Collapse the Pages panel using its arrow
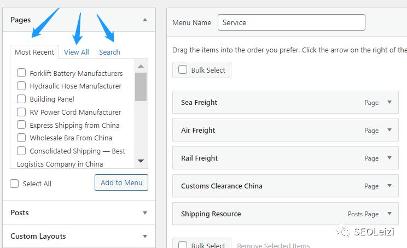 [x=145, y=20]
